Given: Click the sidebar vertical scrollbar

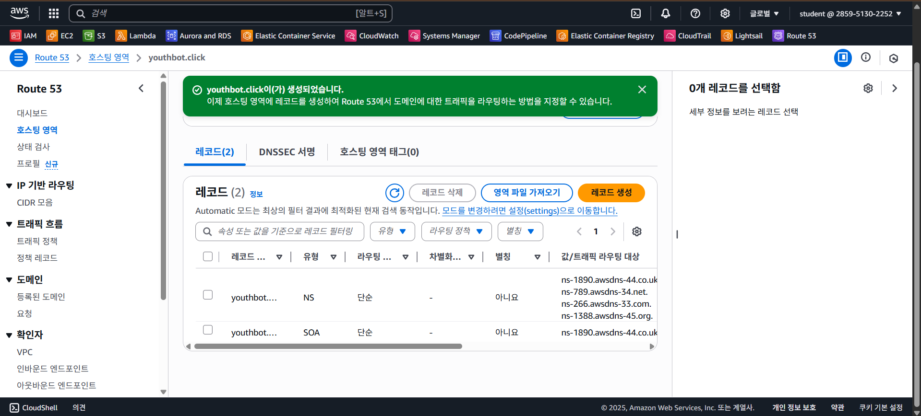Looking at the screenshot, I should click(x=163, y=191).
